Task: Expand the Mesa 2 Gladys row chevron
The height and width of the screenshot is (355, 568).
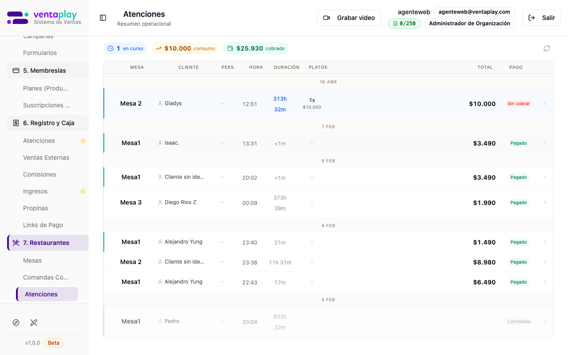Action: coord(545,103)
